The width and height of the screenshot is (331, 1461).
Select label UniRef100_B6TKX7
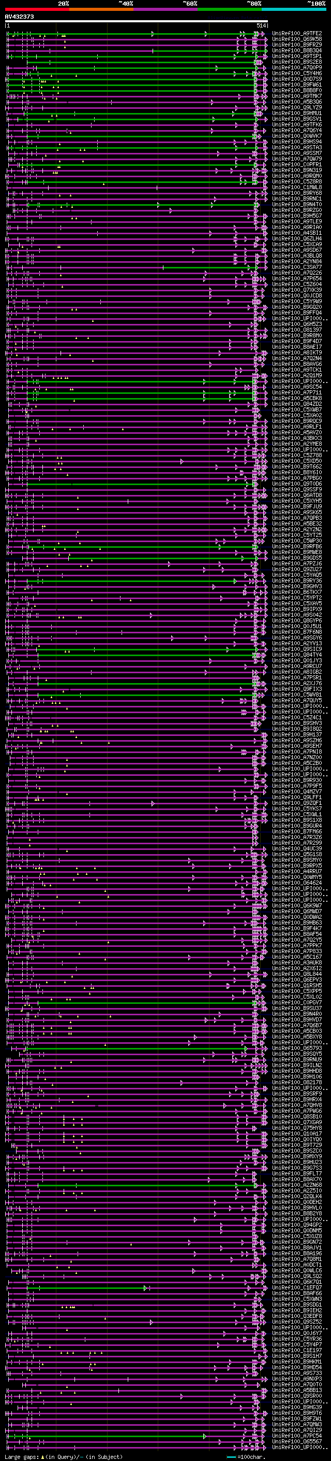click(297, 592)
